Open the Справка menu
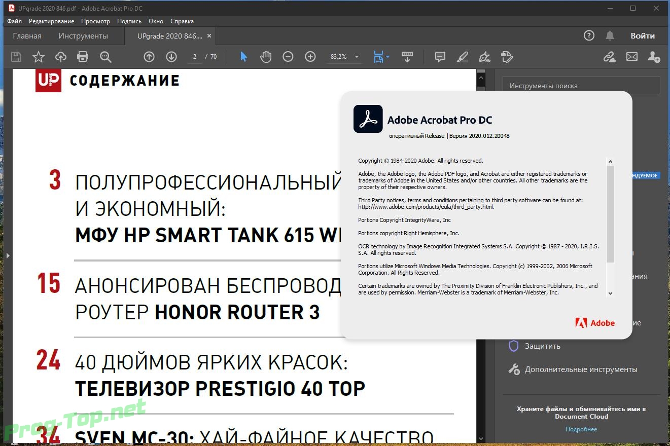670x446 pixels. (x=182, y=21)
